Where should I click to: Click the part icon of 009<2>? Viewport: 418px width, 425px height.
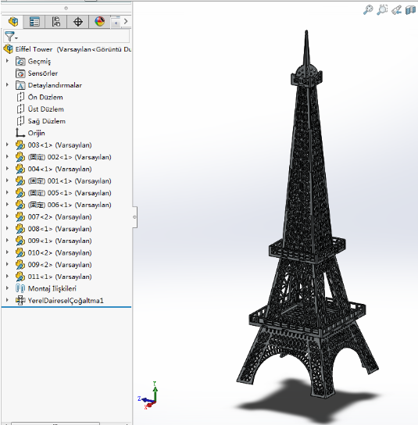click(20, 265)
